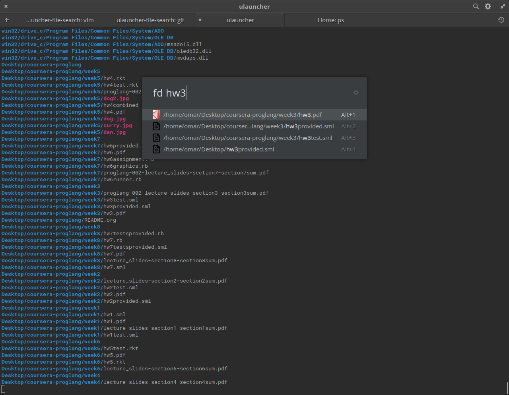The width and height of the screenshot is (509, 395).
Task: Click the PDF icon beside hw3.pdf result
Action: [x=156, y=114]
